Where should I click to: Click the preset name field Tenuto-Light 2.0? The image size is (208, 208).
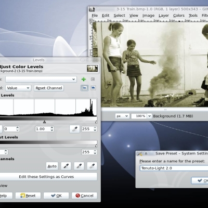174,168
